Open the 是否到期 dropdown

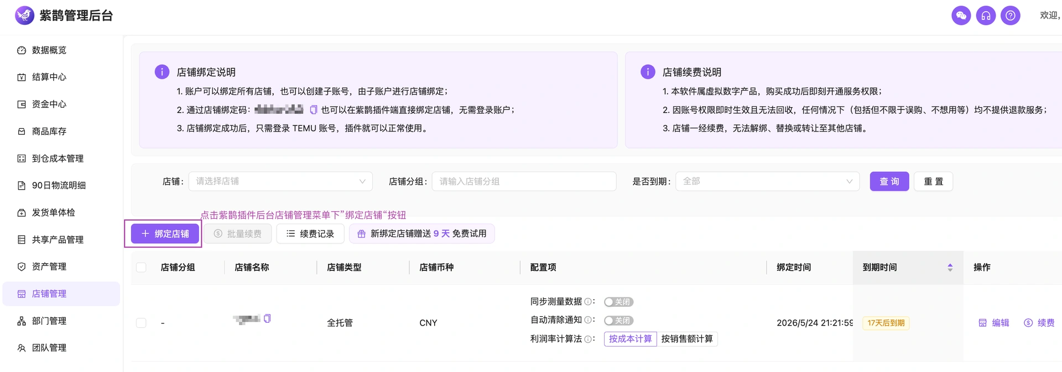767,181
